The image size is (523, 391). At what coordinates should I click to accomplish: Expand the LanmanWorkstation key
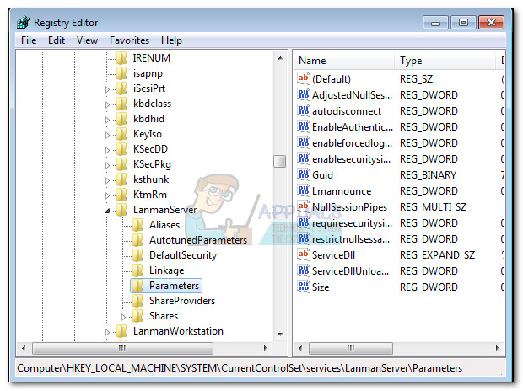[107, 332]
